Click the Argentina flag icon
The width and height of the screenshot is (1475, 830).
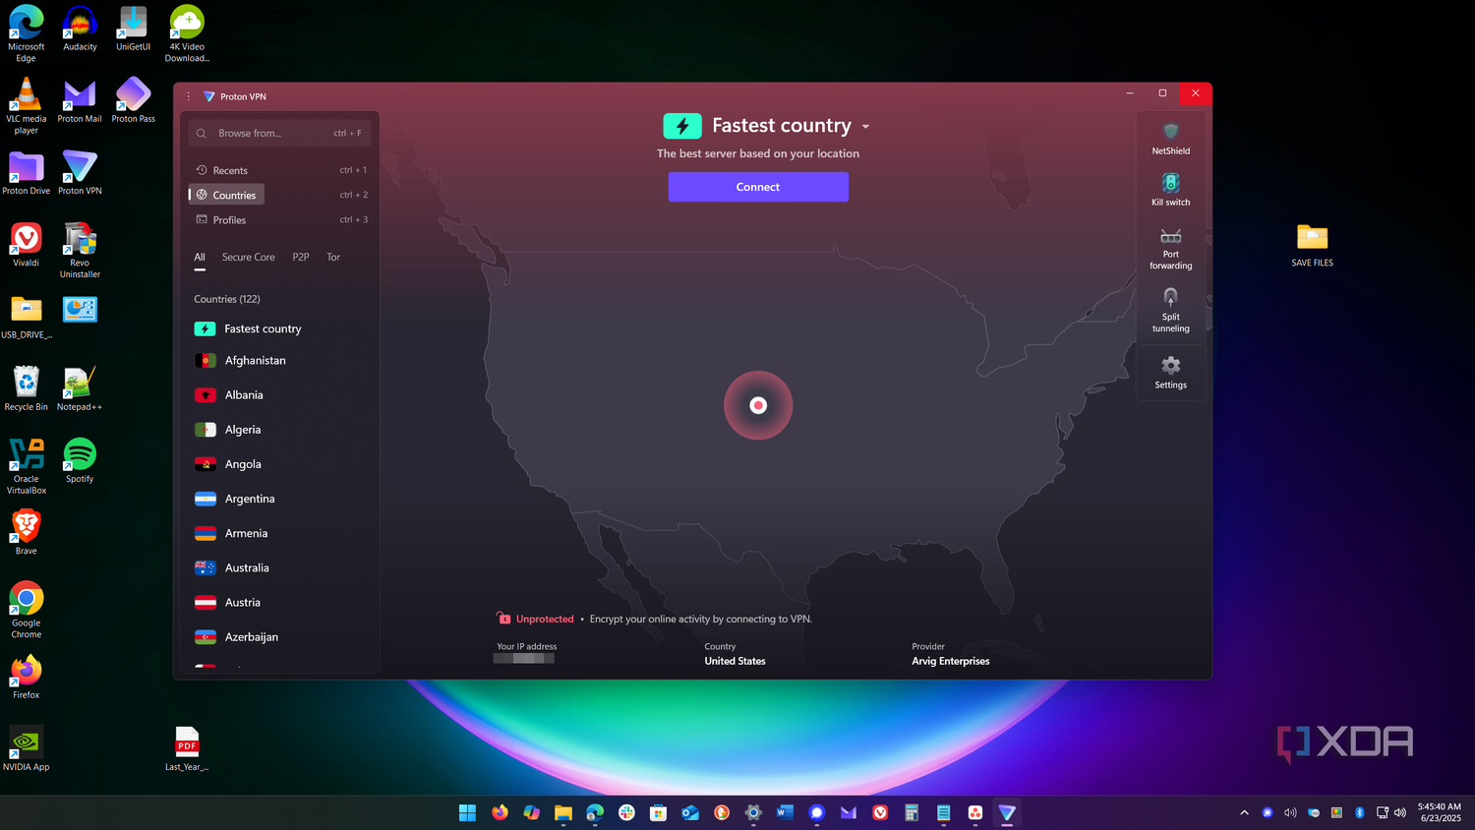coord(206,500)
